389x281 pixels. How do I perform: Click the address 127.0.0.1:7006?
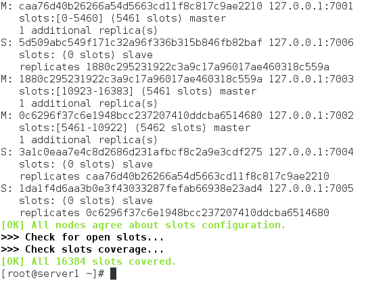[x=311, y=43]
